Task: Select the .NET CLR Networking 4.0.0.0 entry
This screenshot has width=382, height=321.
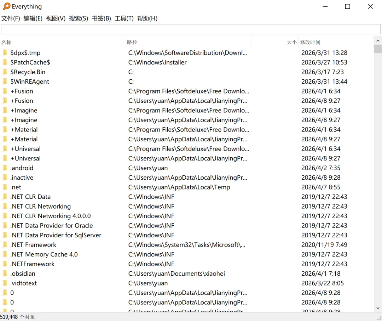Action: coord(51,216)
